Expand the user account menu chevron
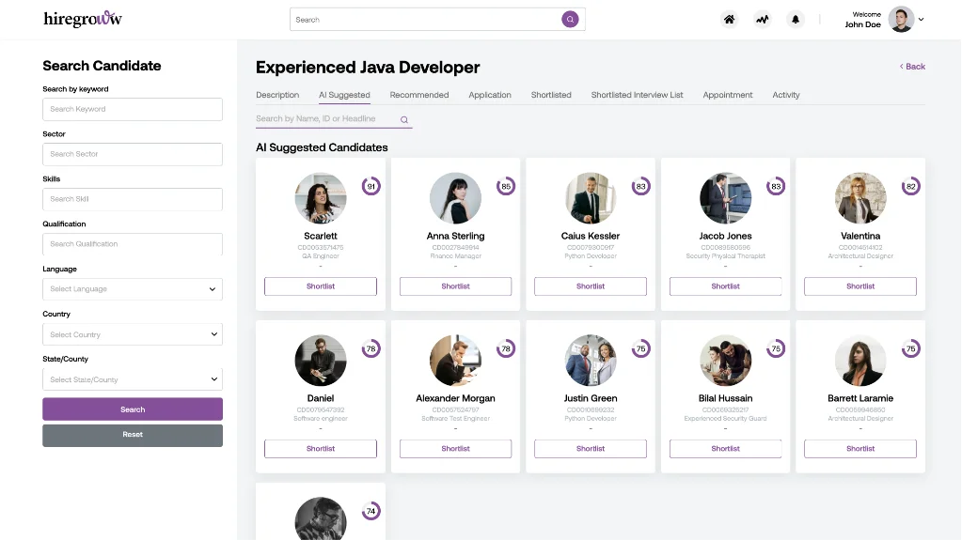The image size is (962, 540). click(922, 20)
